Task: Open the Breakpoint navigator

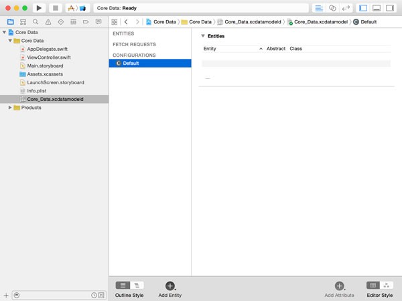Action: click(86, 22)
